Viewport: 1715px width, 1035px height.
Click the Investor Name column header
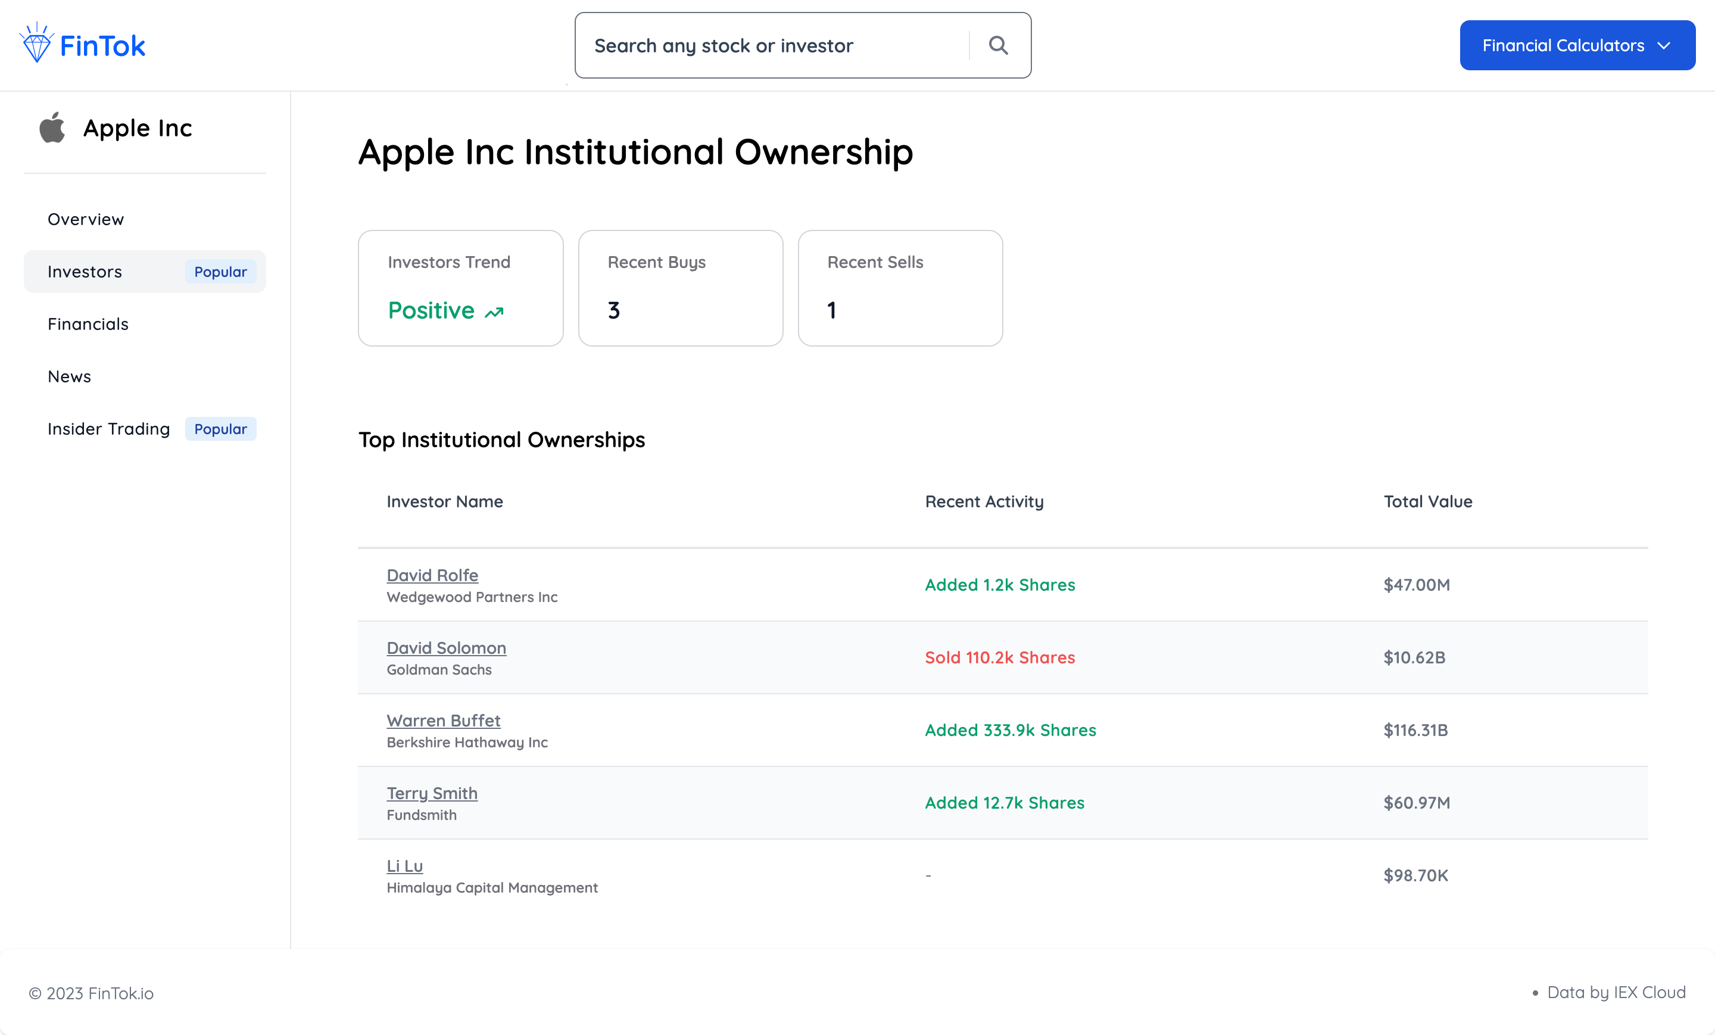tap(445, 502)
